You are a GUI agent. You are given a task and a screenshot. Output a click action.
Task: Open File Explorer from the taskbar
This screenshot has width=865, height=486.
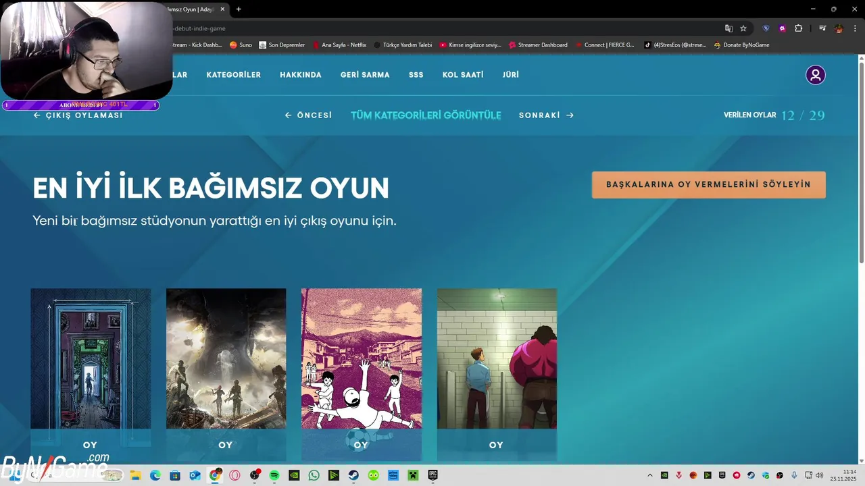click(134, 475)
